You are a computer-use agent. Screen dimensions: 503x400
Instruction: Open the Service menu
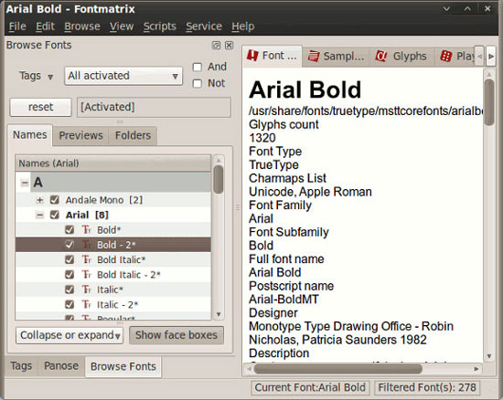[x=204, y=26]
